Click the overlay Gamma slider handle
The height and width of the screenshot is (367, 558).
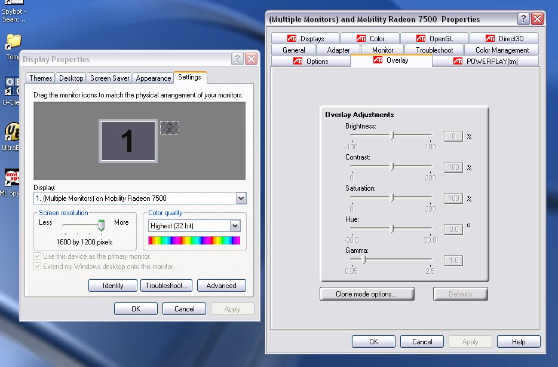[364, 259]
